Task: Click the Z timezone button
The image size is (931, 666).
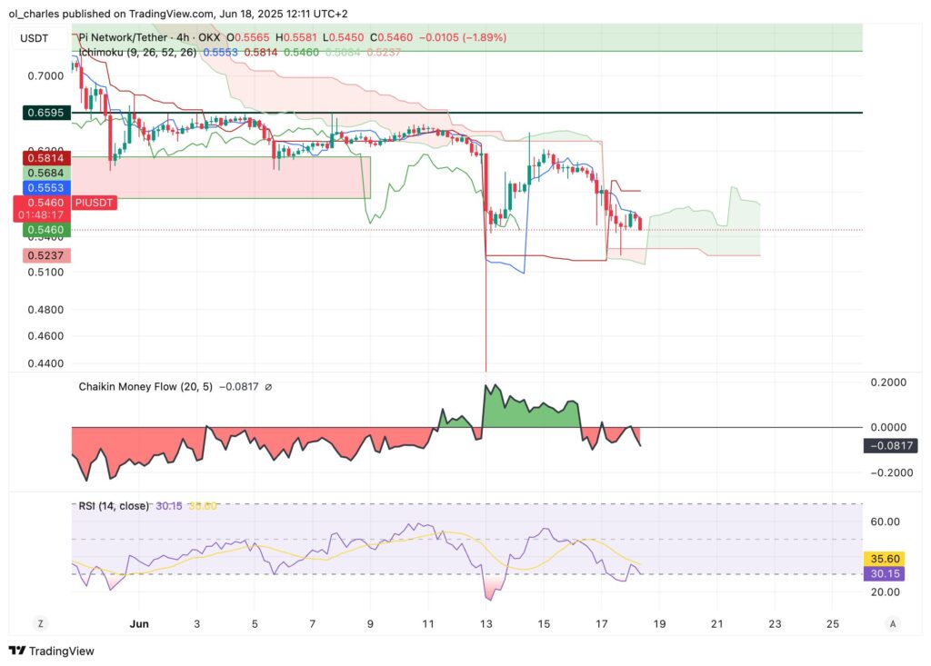Action: [x=40, y=623]
